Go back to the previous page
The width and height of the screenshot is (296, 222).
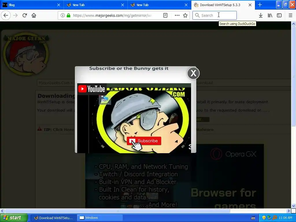(x=6, y=15)
